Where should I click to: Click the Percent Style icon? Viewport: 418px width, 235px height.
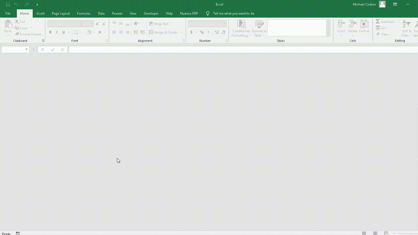[202, 32]
